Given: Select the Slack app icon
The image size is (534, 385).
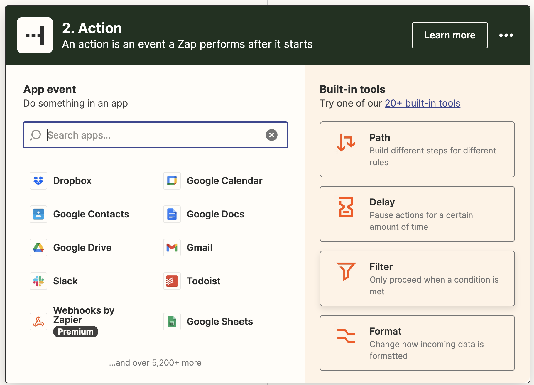Looking at the screenshot, I should (38, 281).
